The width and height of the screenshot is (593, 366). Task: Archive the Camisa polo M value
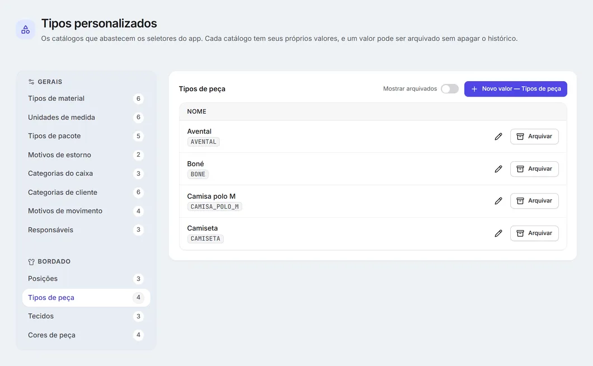pyautogui.click(x=534, y=201)
